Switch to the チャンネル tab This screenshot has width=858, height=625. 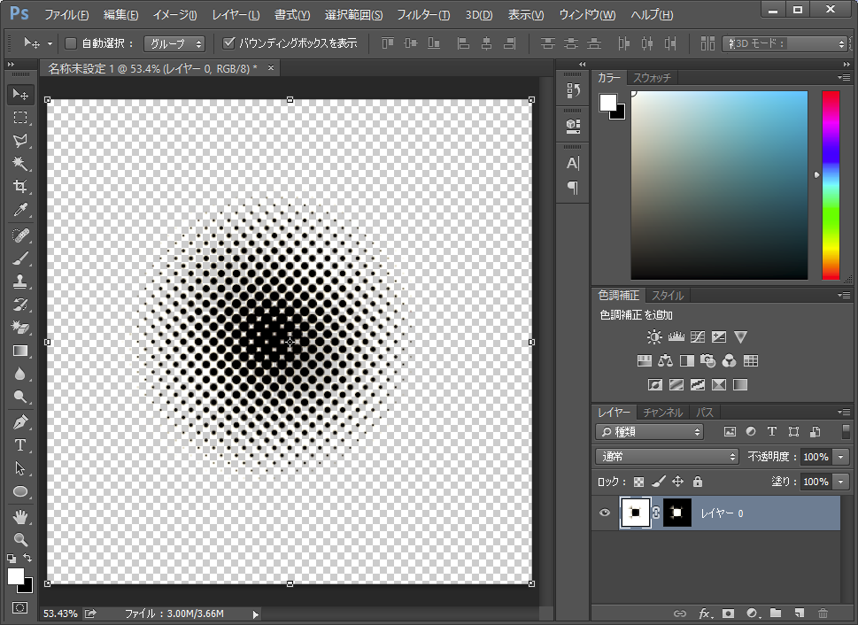pos(662,413)
